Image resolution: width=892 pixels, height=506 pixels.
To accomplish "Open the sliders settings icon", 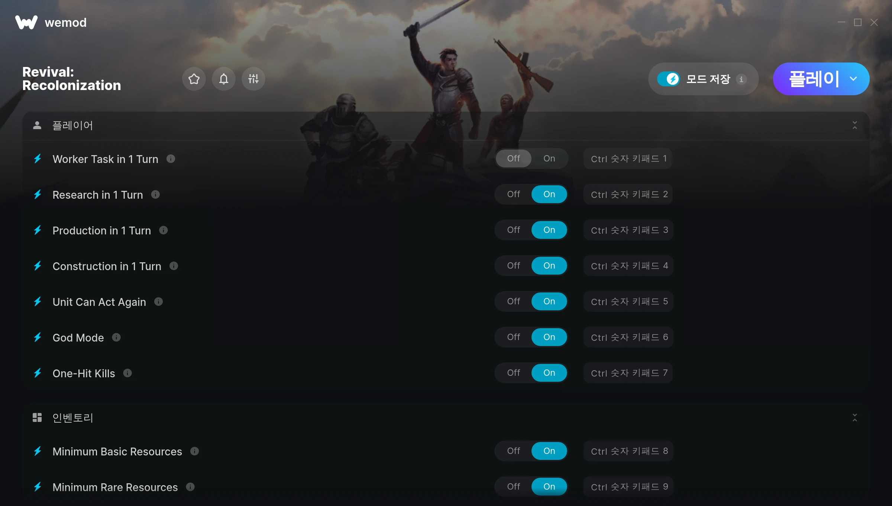I will pos(253,79).
